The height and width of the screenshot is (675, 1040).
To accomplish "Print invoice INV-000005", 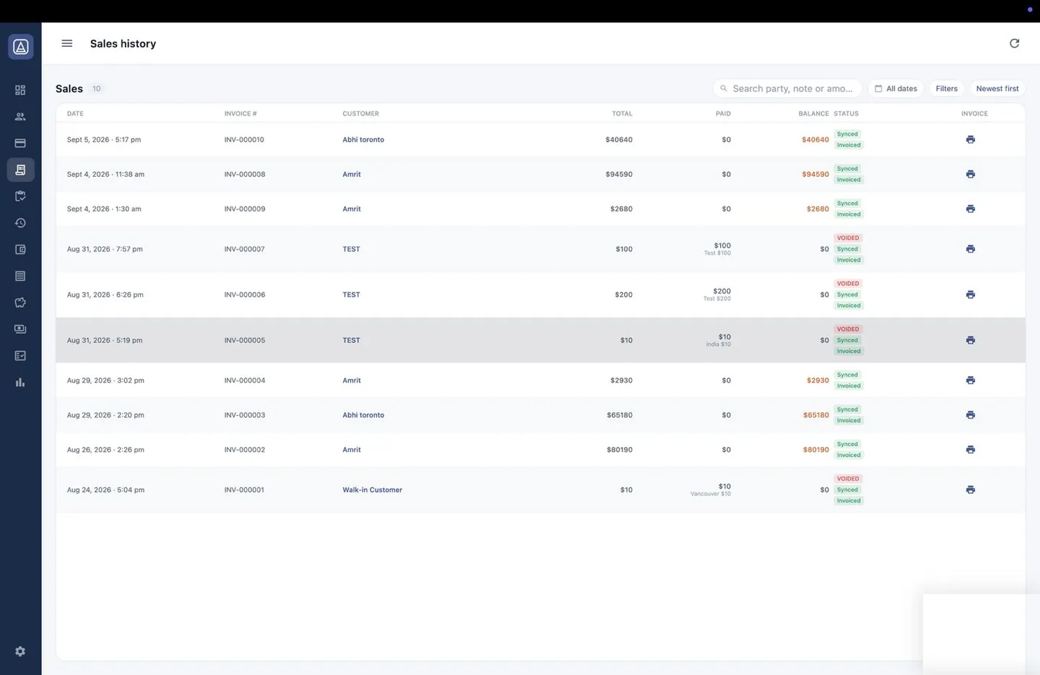I will (x=971, y=340).
